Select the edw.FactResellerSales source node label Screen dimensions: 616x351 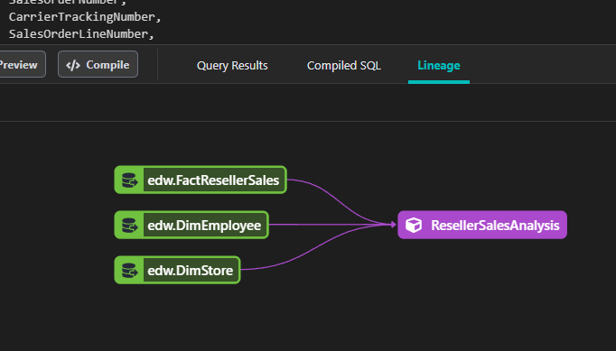(x=213, y=180)
